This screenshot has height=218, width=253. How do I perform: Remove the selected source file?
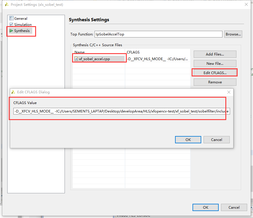pyautogui.click(x=215, y=82)
